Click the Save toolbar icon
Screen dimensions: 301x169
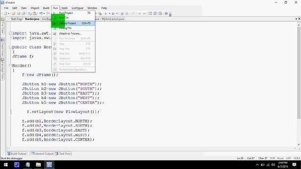point(19,14)
